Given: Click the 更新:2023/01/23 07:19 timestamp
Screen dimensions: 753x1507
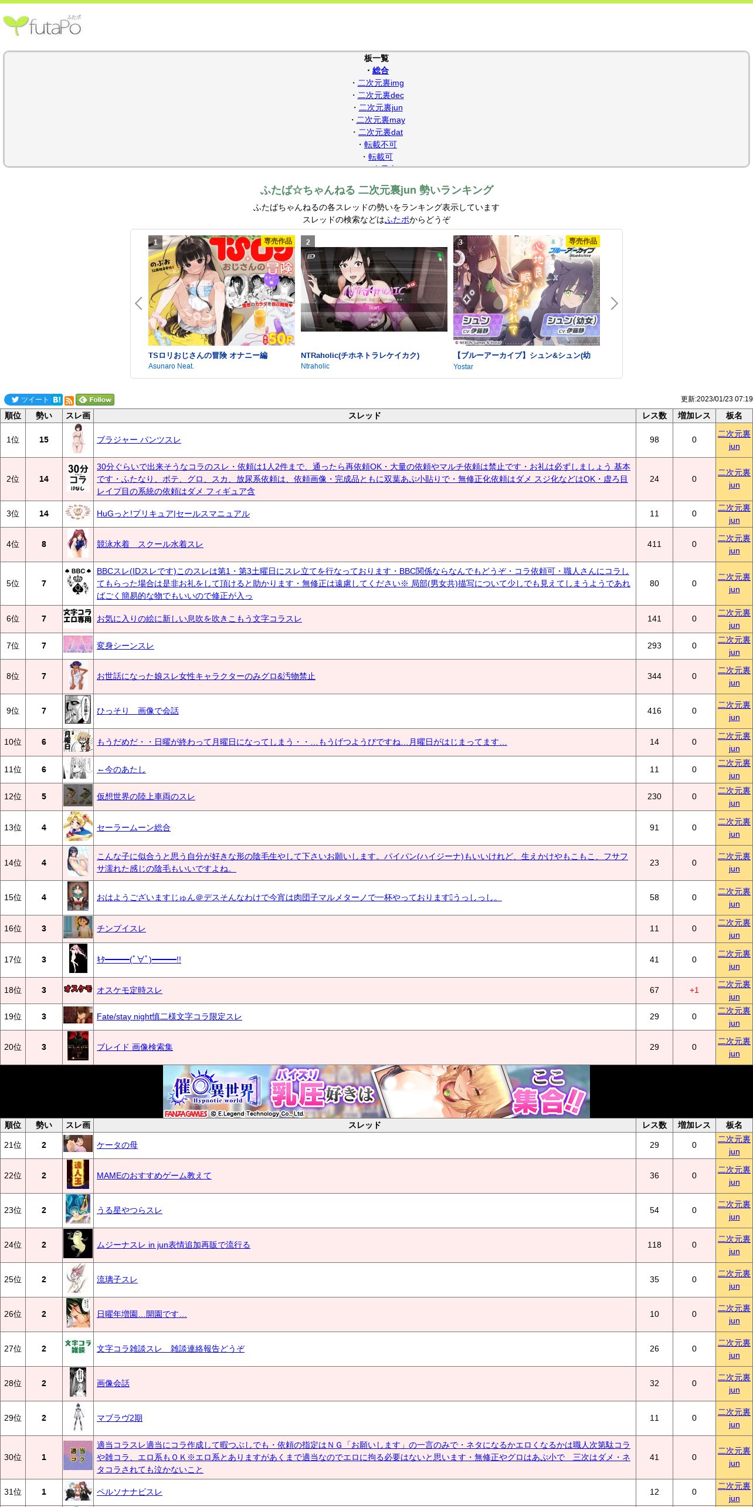Looking at the screenshot, I should [716, 399].
